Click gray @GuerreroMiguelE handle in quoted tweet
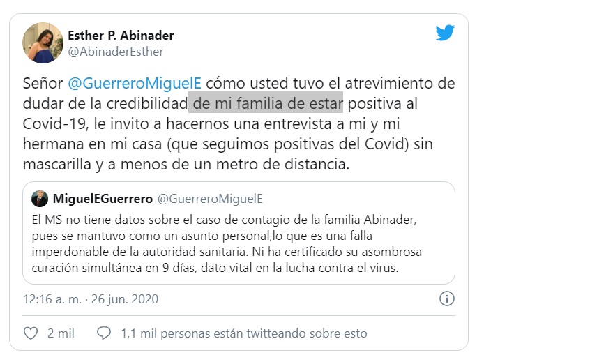This screenshot has height=355, width=613. pyautogui.click(x=210, y=199)
